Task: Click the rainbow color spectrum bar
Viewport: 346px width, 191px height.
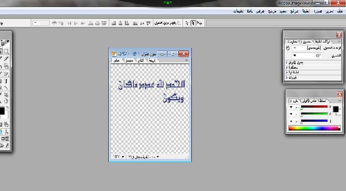Action: pos(313,128)
